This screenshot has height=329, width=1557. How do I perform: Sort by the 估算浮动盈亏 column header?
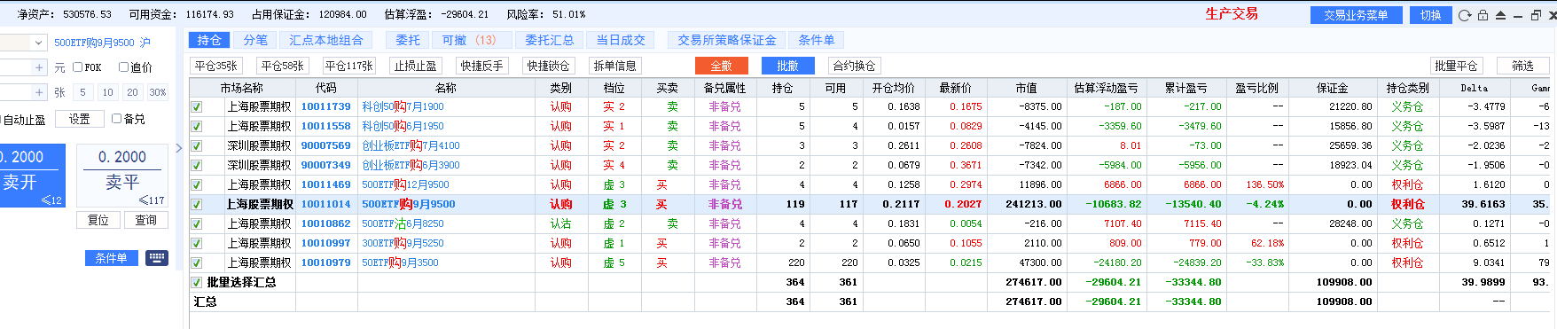point(1106,88)
